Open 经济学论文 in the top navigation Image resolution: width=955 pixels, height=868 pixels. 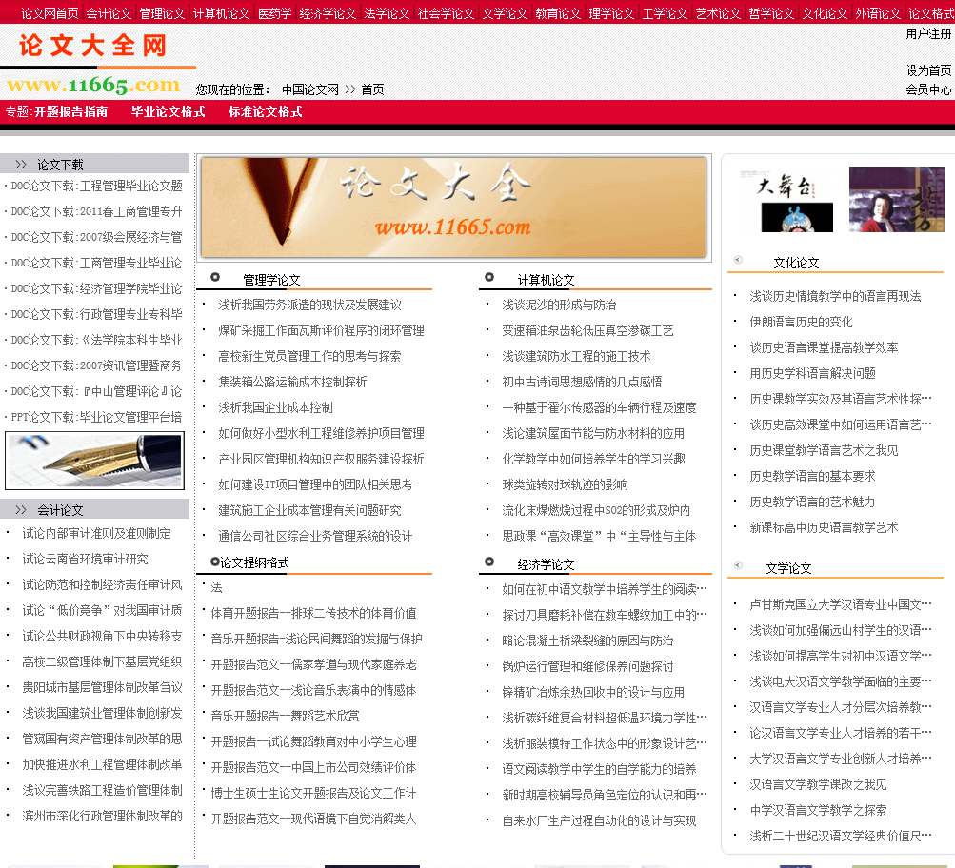328,13
